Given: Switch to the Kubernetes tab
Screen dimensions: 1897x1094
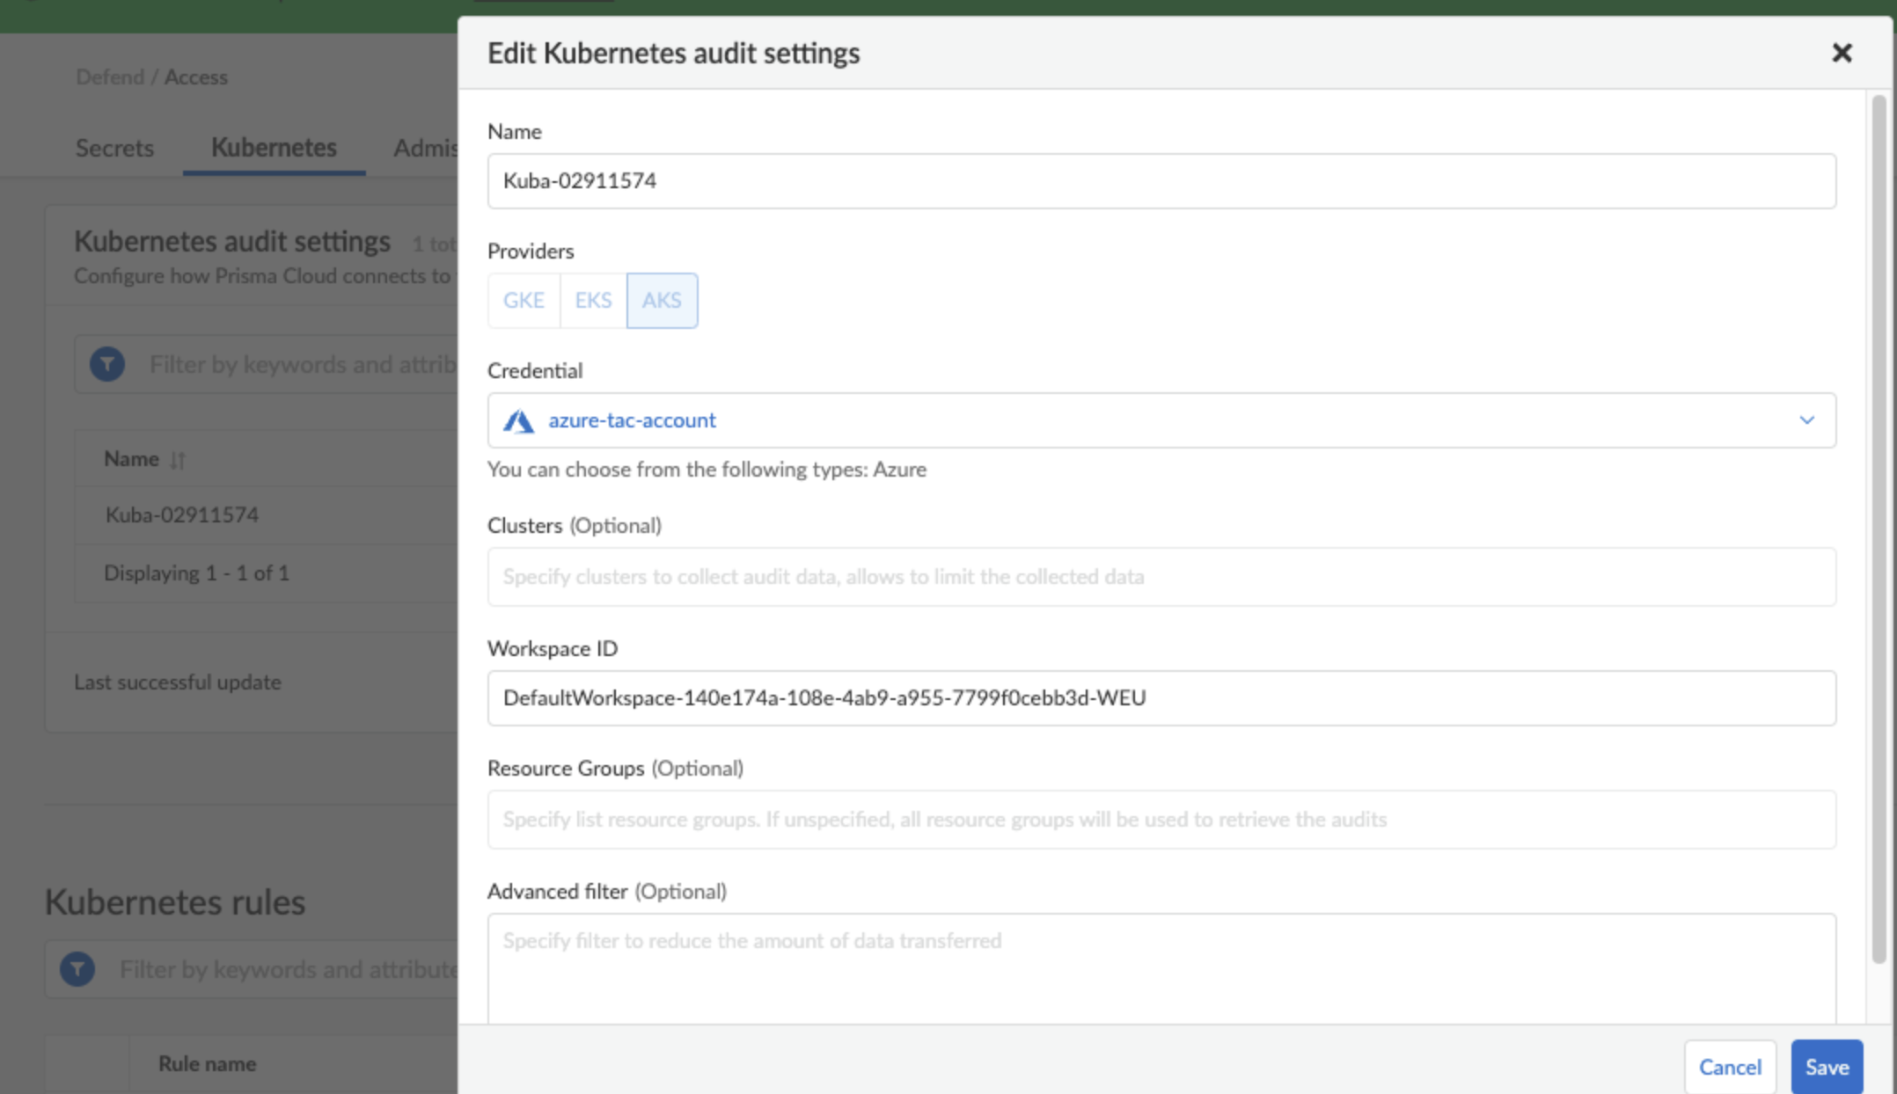Looking at the screenshot, I should point(274,148).
